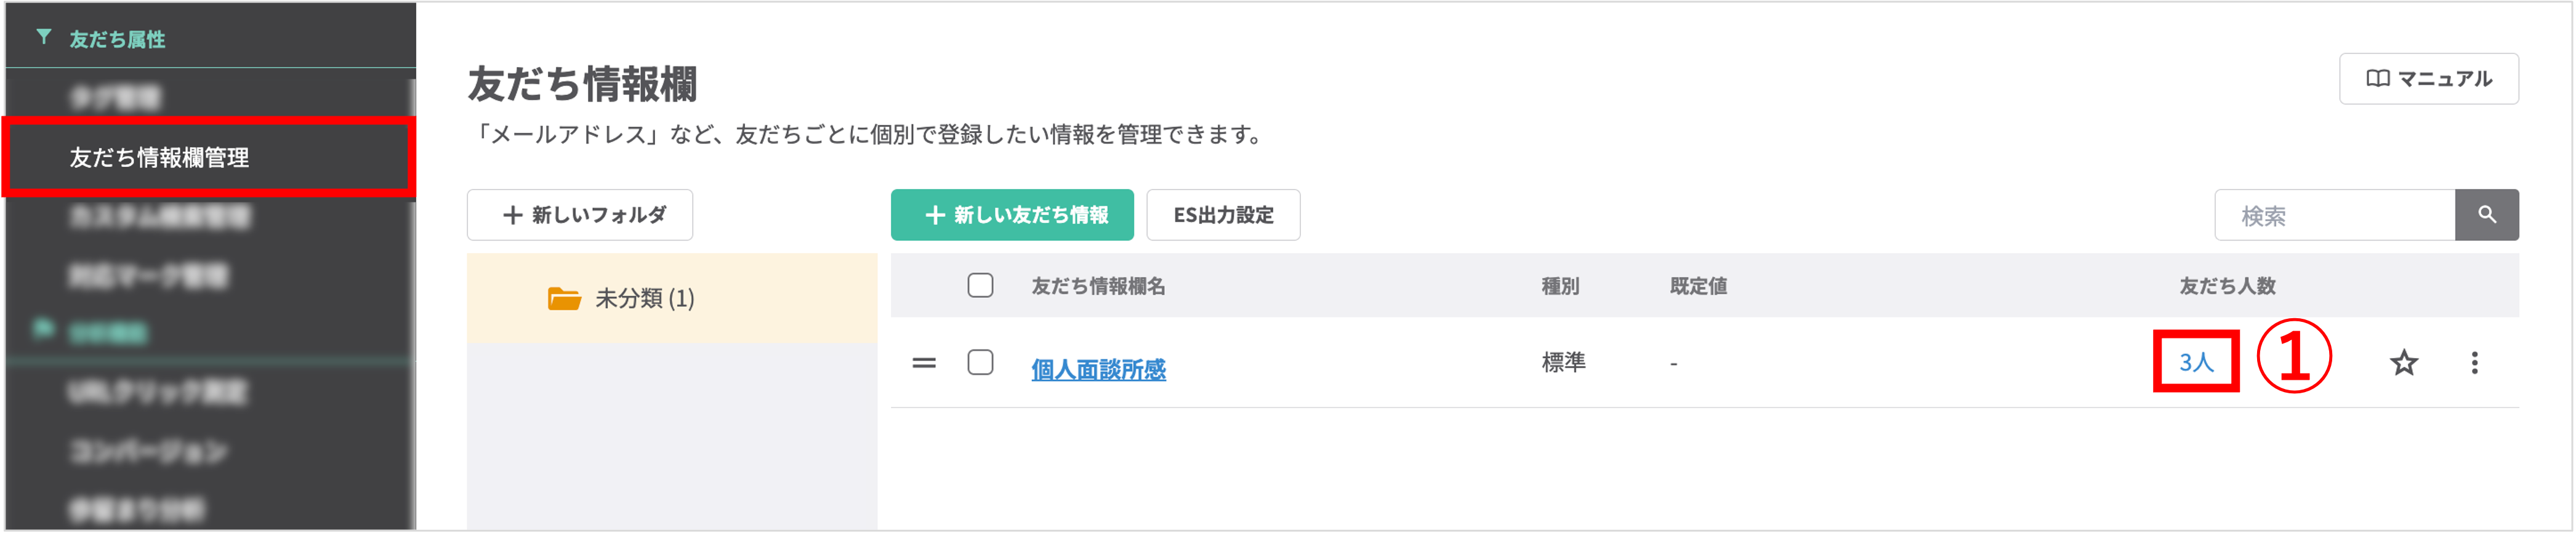Select the 未分類 (1) folder

644,299
